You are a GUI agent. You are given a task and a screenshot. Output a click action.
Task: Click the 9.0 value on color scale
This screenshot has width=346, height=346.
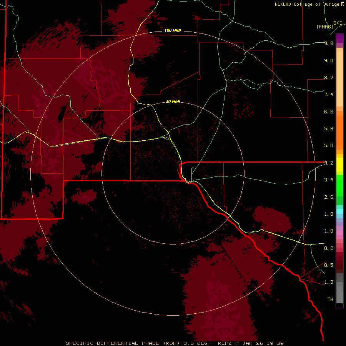click(x=329, y=60)
